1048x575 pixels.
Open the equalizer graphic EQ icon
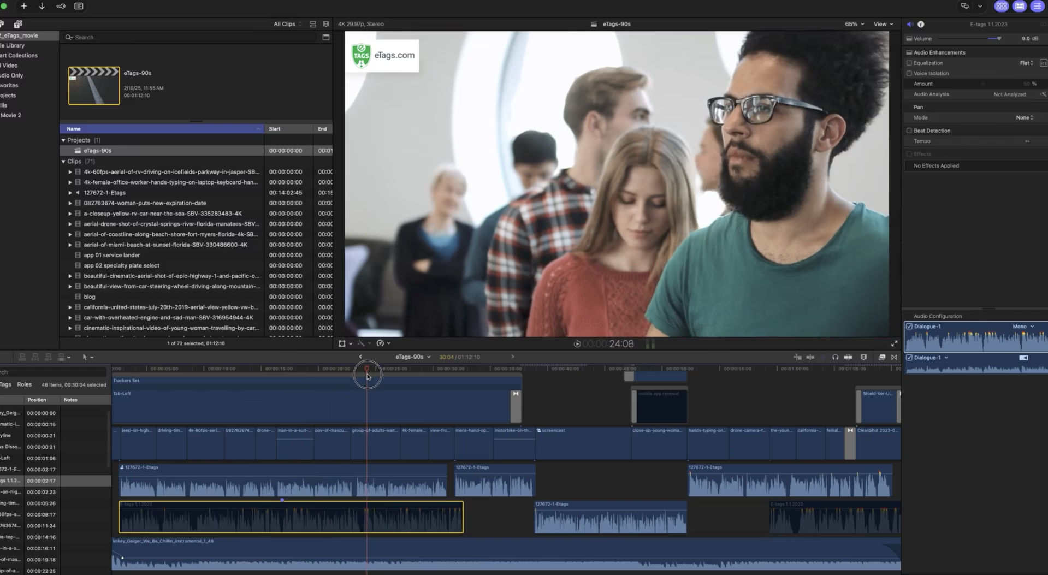click(x=1043, y=63)
